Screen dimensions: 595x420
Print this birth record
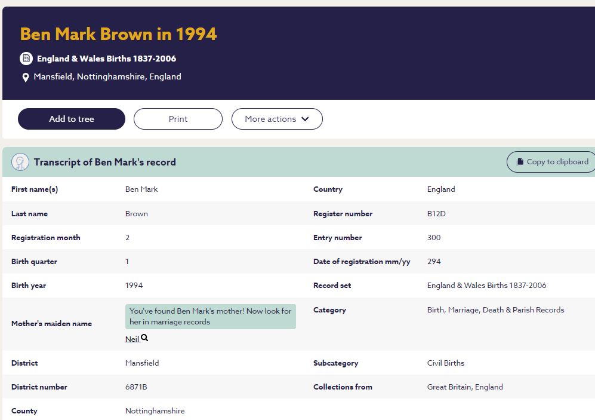pos(178,119)
